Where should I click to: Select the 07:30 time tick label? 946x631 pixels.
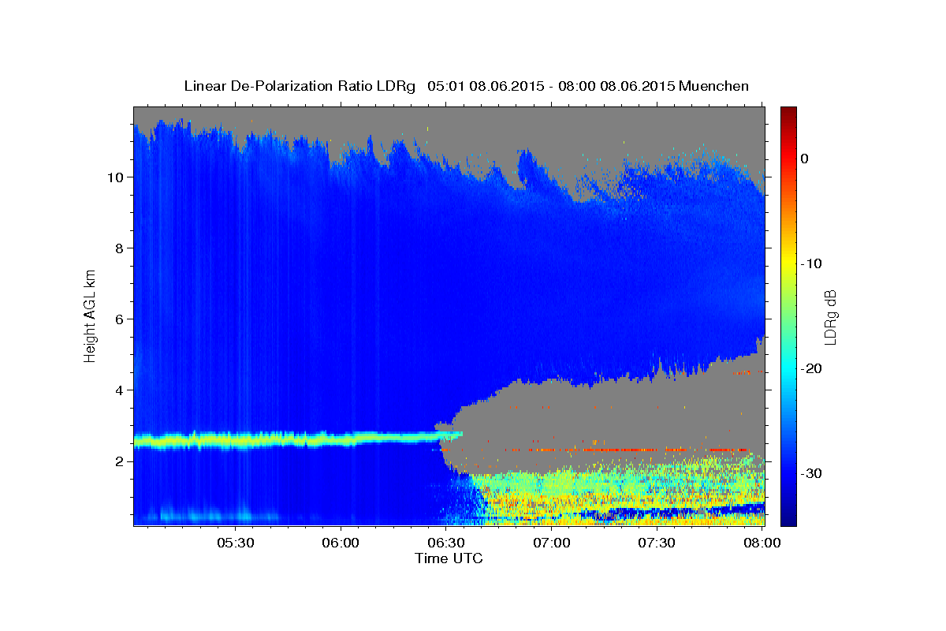pyautogui.click(x=657, y=543)
